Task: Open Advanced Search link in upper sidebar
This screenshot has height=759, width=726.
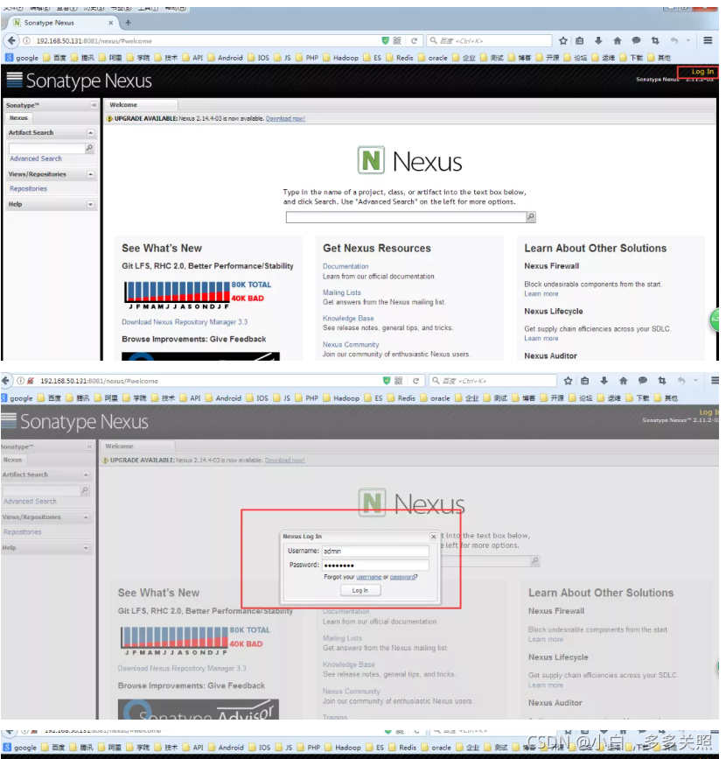Action: [x=36, y=158]
